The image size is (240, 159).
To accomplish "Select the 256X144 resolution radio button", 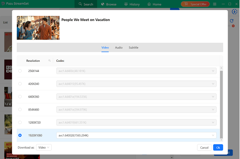I will (x=20, y=71).
